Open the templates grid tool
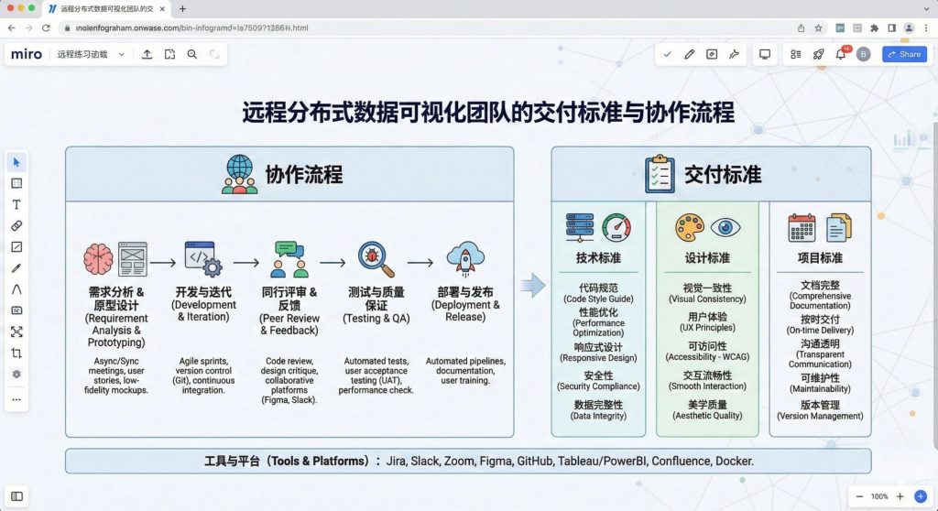The image size is (938, 511). tap(16, 183)
